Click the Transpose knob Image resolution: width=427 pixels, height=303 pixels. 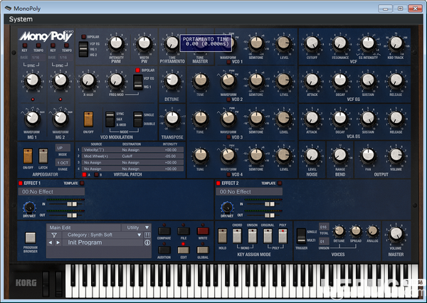[x=172, y=118]
